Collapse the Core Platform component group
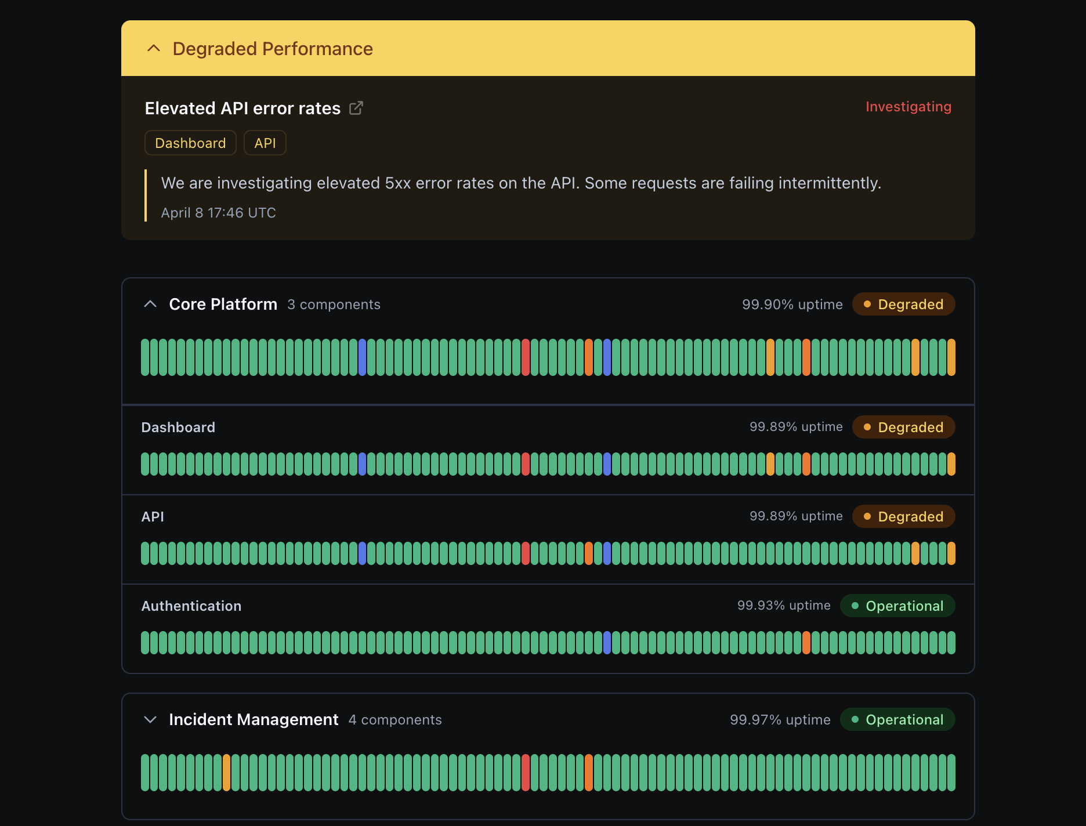The image size is (1086, 826). coord(151,304)
